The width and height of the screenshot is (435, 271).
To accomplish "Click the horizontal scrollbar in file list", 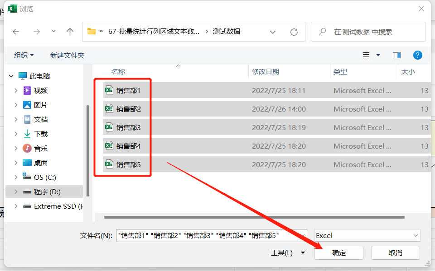I will click(x=254, y=217).
